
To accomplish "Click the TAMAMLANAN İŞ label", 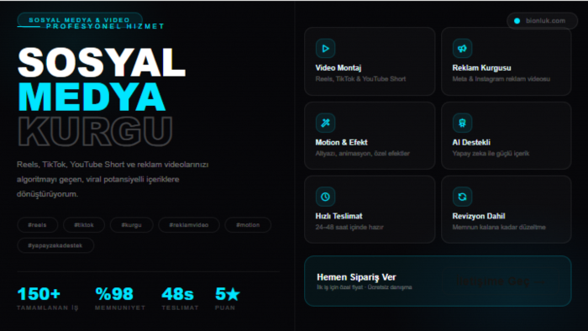I will 48,307.
